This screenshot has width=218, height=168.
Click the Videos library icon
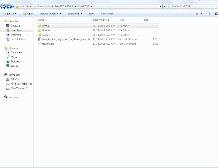point(8,66)
